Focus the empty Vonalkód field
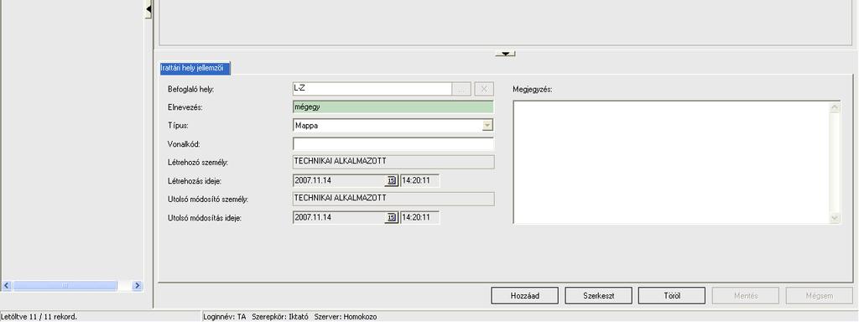The image size is (859, 322). click(393, 144)
